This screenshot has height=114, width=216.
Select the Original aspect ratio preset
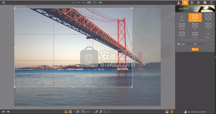pos(195,17)
